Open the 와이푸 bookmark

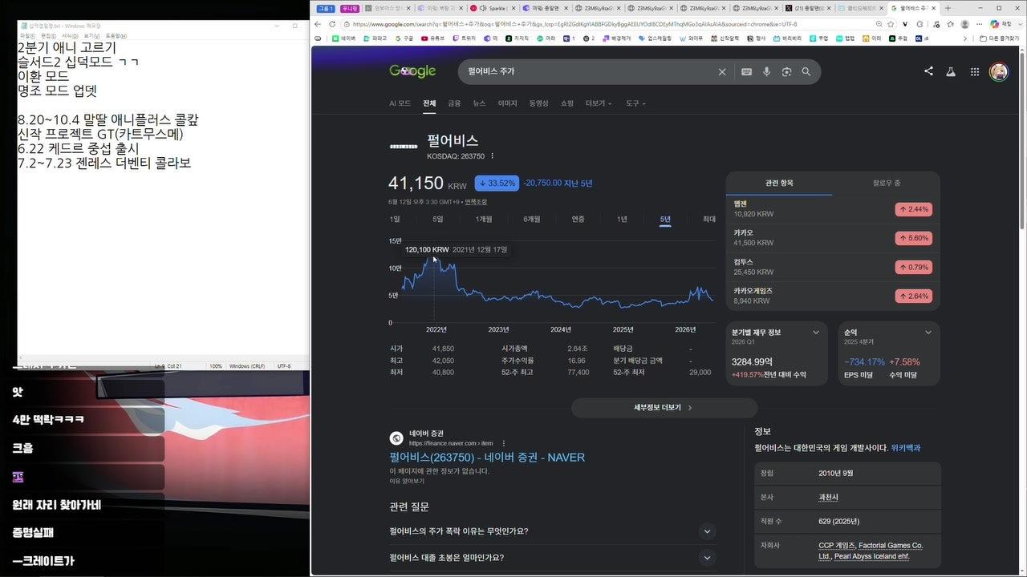click(x=691, y=38)
